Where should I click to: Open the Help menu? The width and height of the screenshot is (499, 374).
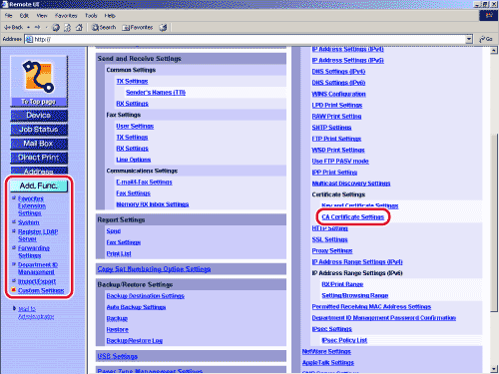[110, 16]
